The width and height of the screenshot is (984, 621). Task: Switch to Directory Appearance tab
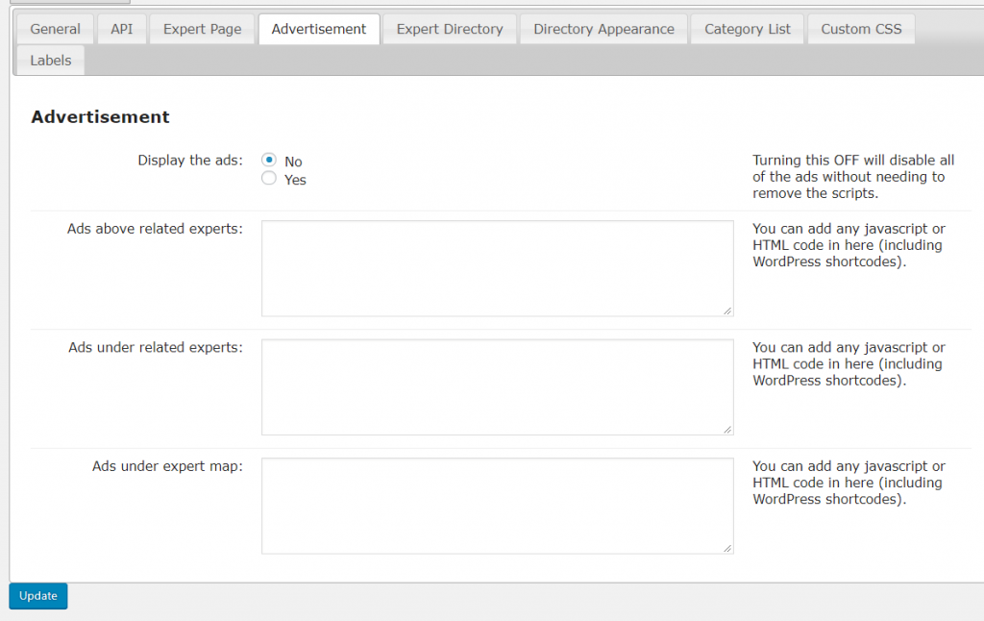[x=603, y=29]
